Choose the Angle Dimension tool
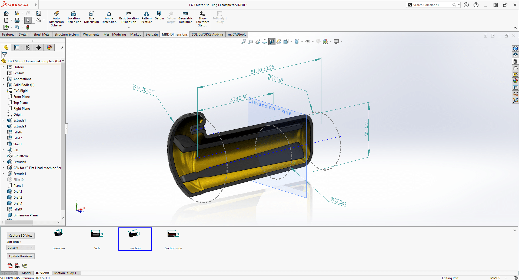Screen dimensions: 519x280 109,17
